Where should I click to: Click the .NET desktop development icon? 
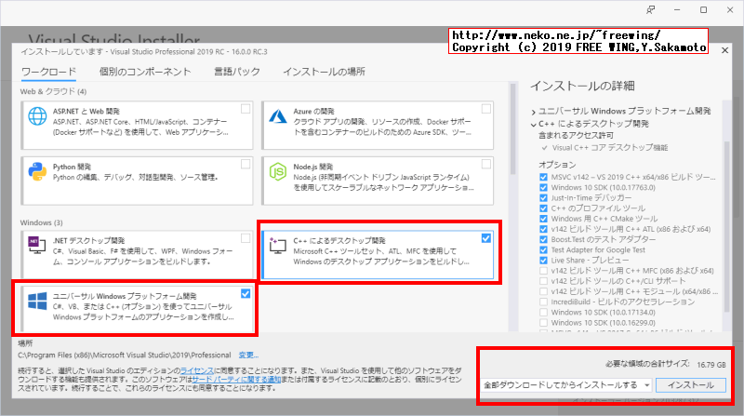coord(37,245)
